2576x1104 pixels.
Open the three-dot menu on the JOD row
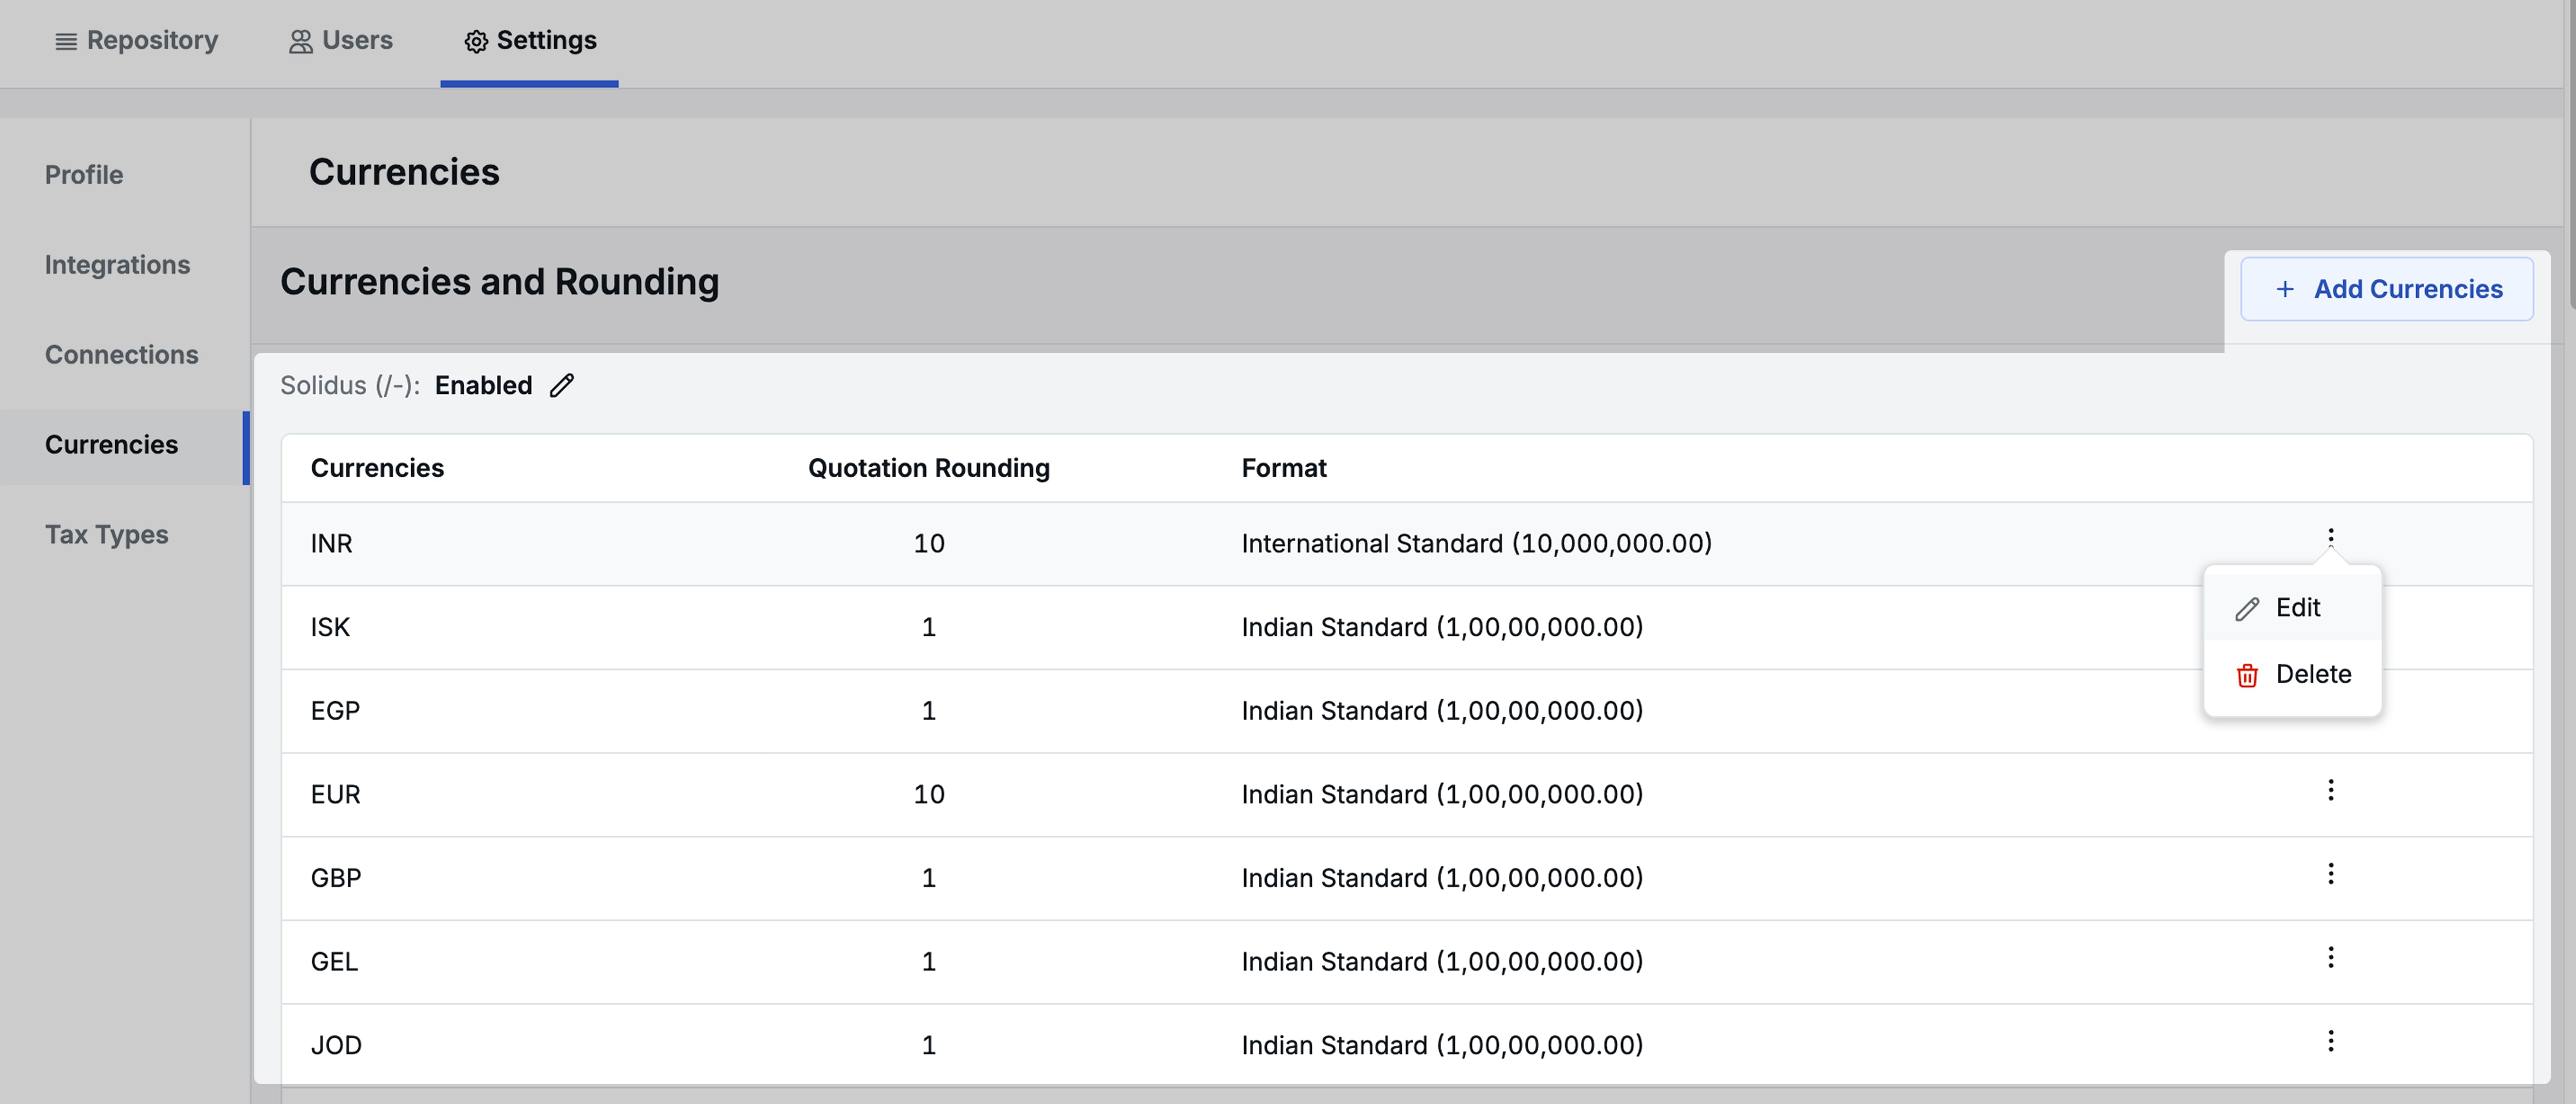[x=2331, y=1041]
